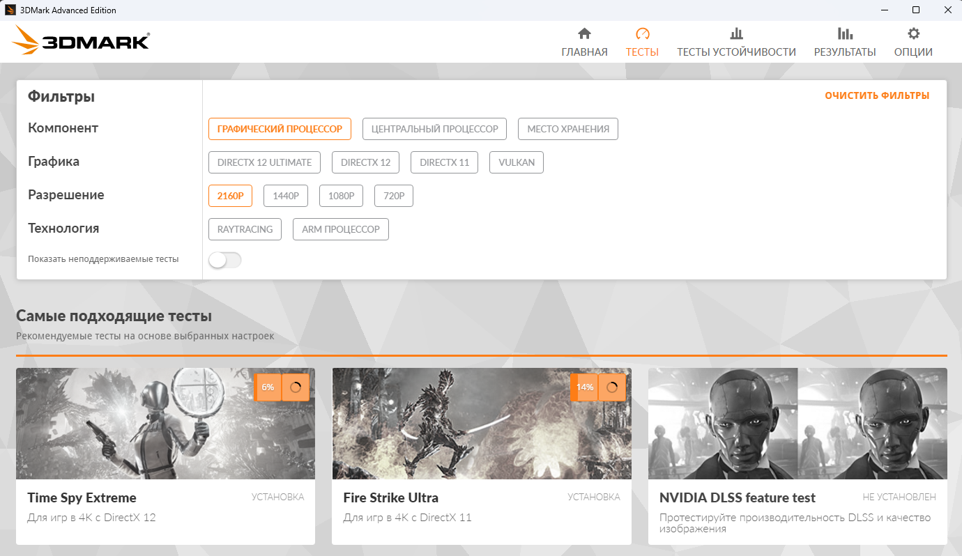Click the Time Spy Extreme title

82,497
